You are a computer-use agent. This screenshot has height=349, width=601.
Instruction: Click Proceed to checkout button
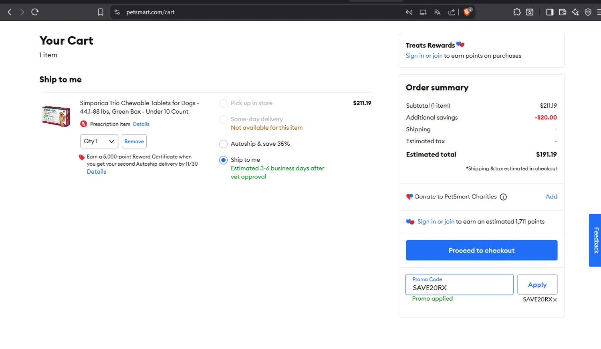click(x=482, y=250)
